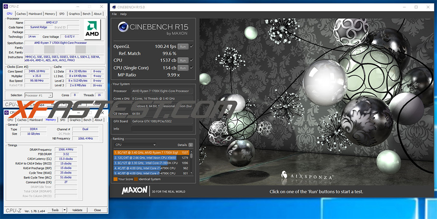437x219 pixels.
Task: Click the MAXON logo in Cinebench
Action: point(134,191)
